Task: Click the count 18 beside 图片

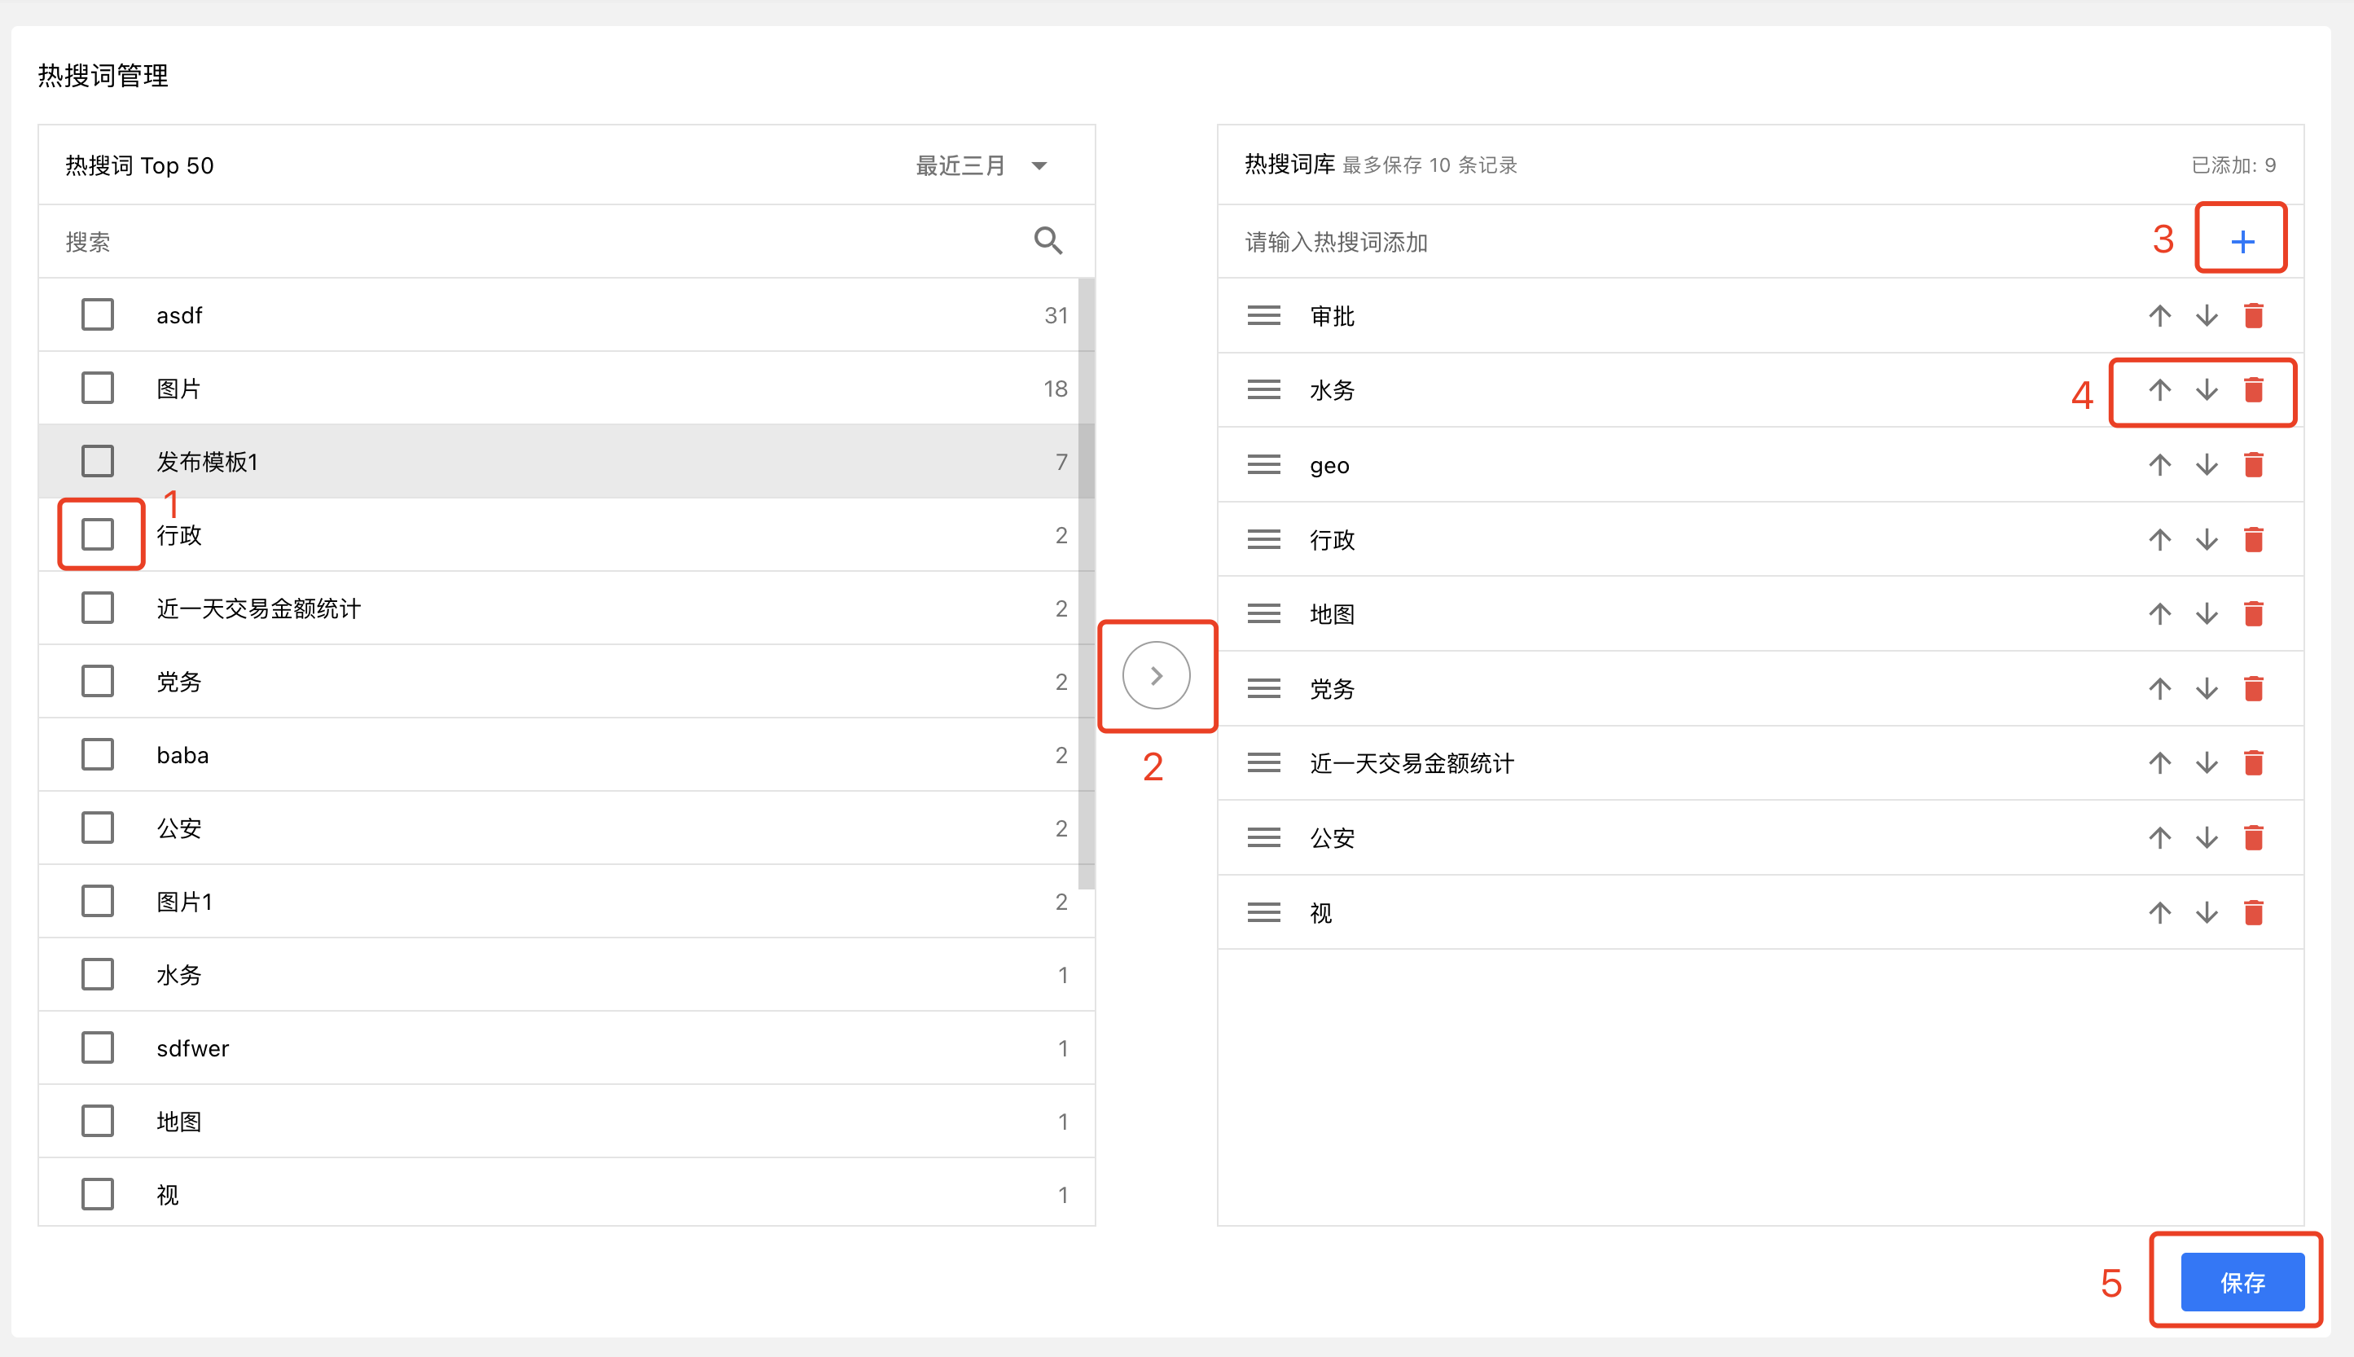Action: (1055, 389)
